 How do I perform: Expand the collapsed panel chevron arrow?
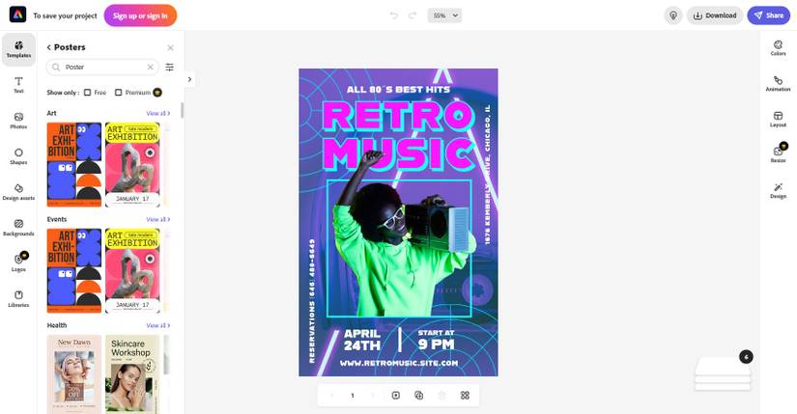pyautogui.click(x=189, y=79)
